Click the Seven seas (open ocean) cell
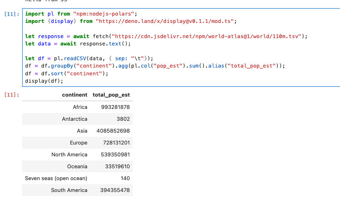 56,178
